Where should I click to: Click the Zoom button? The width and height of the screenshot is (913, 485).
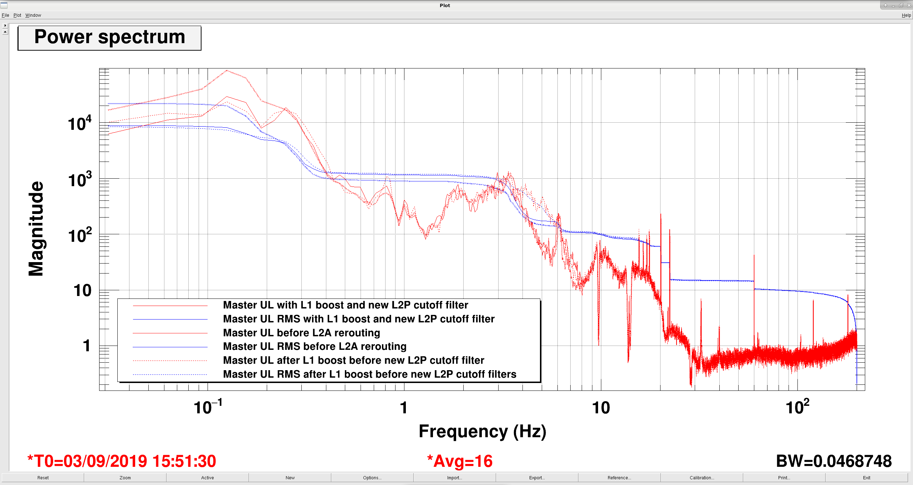125,478
